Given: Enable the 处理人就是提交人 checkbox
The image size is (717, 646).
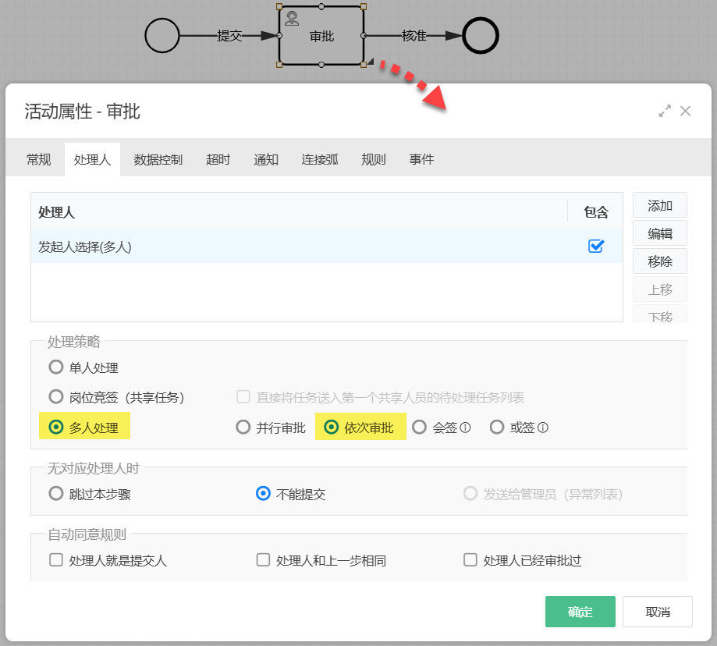Looking at the screenshot, I should click(55, 559).
